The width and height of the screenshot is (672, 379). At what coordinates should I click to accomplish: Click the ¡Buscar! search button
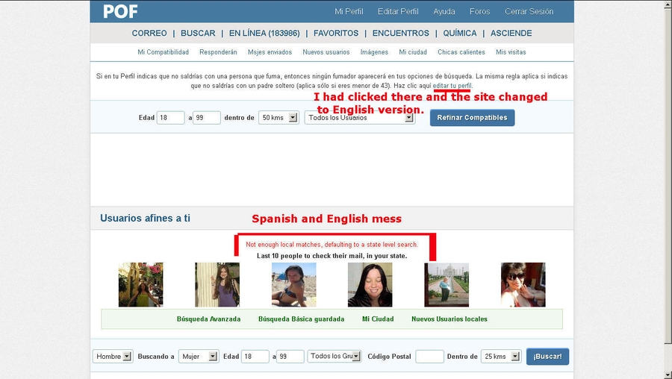coord(547,357)
